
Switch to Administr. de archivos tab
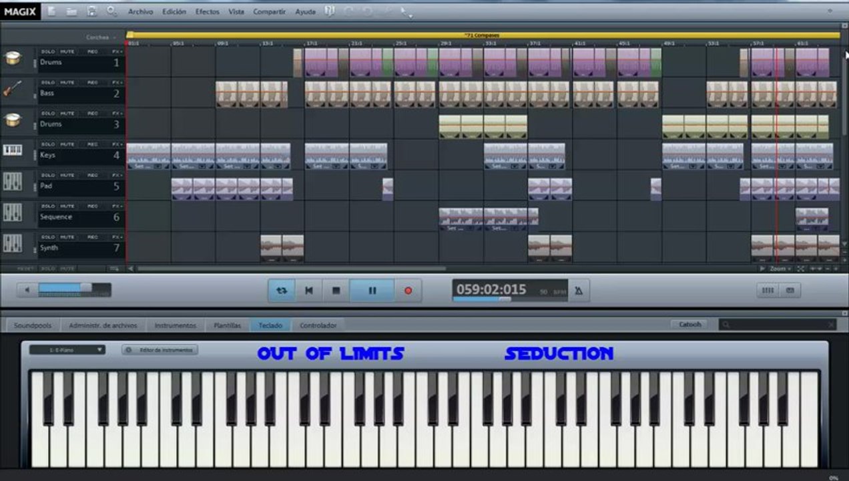(x=103, y=325)
